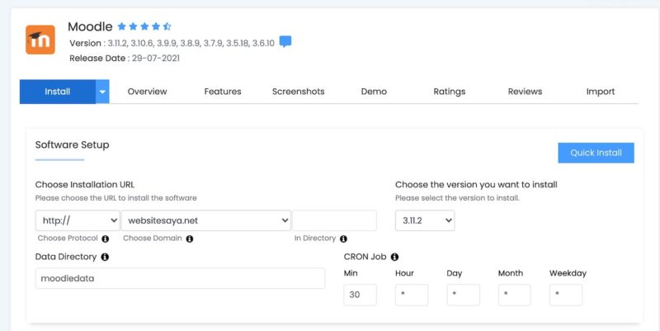Click the CRON Min field showing 30

pos(360,295)
